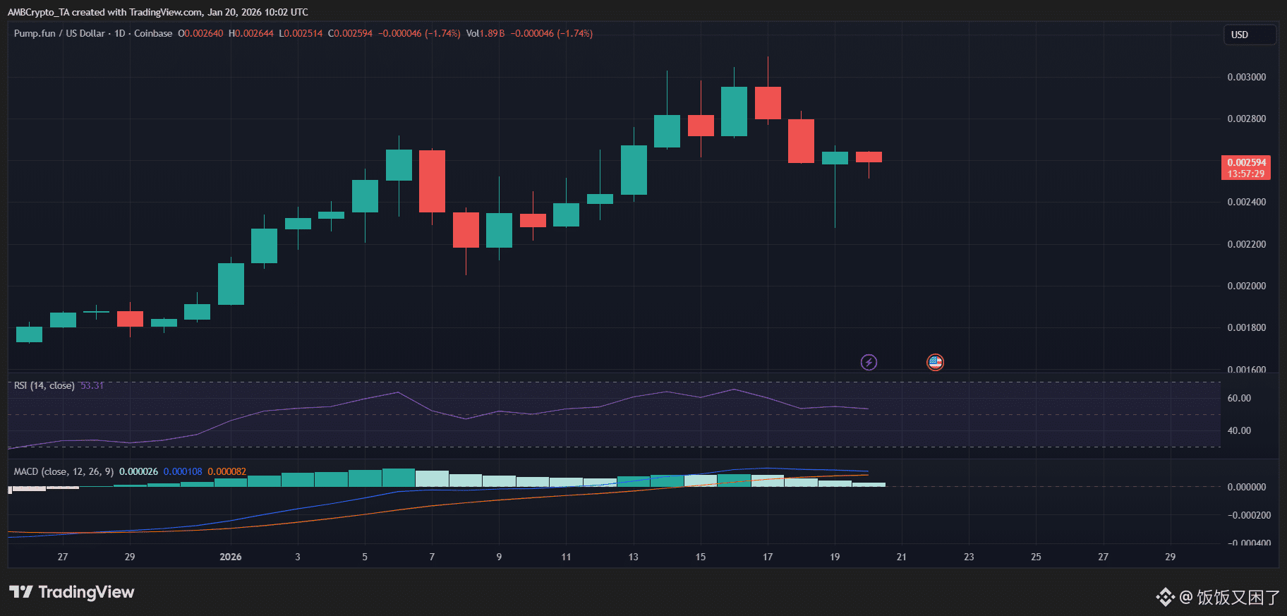Click the 0.002000 price axis label
The width and height of the screenshot is (1287, 616).
point(1247,286)
